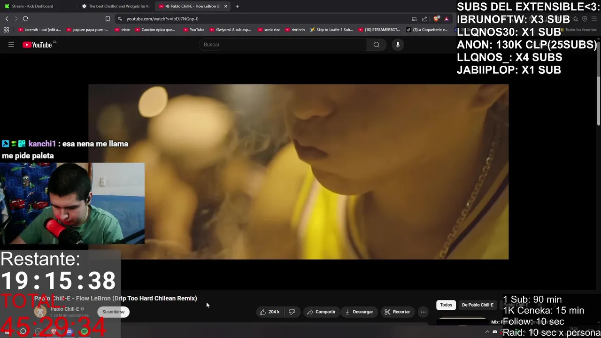
Task: Open the Pablo Chill-E channel name
Action: 65,309
